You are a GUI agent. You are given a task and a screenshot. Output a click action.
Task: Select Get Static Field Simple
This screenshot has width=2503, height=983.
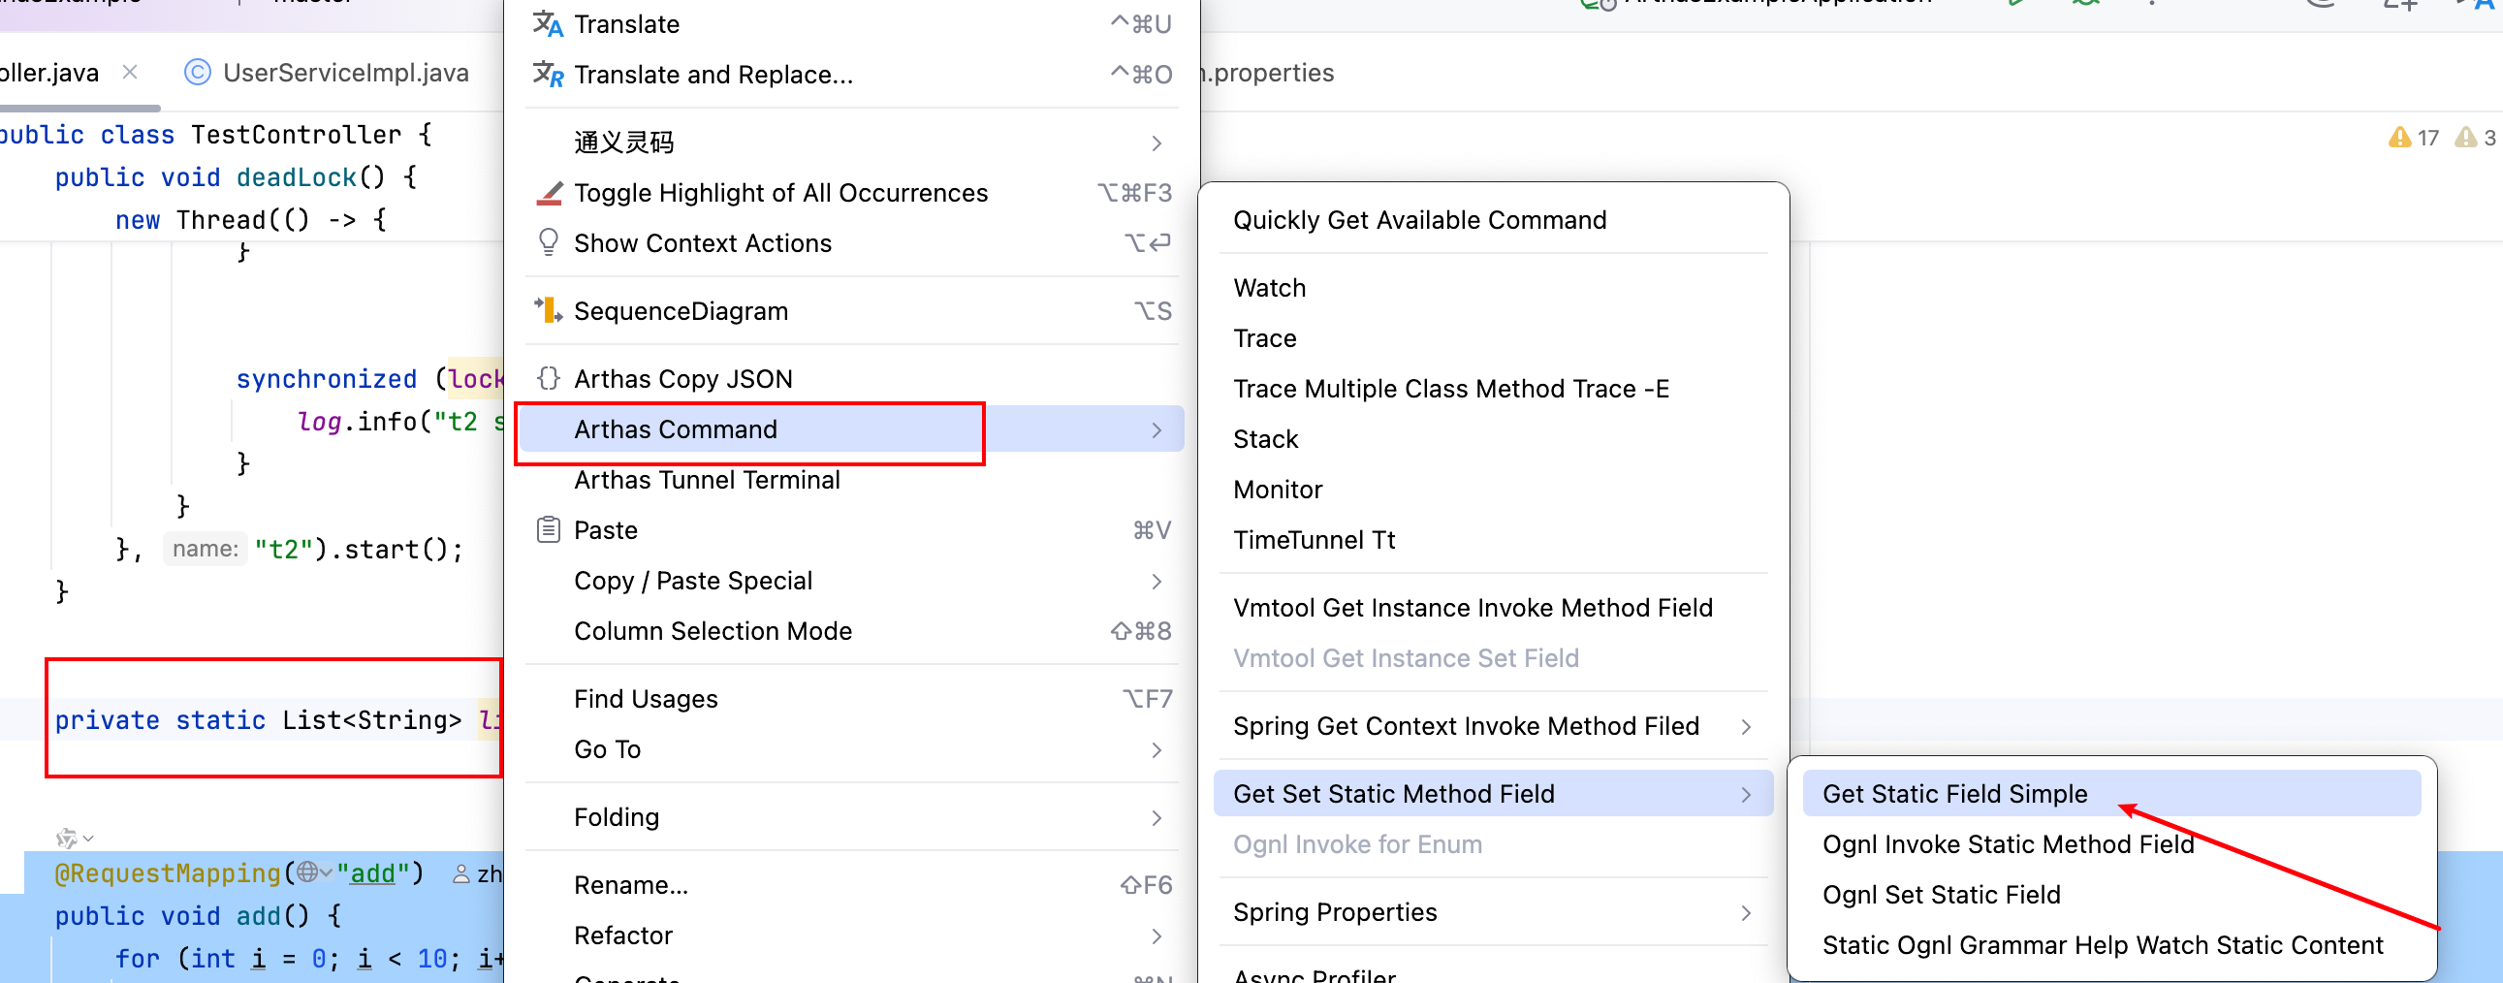pos(1954,794)
